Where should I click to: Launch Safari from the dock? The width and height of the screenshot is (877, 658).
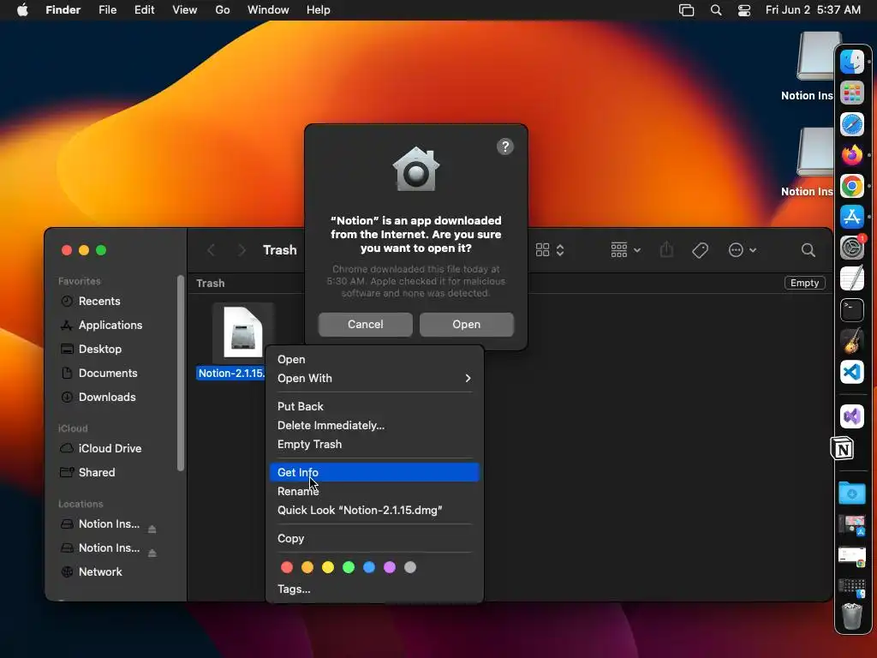(x=852, y=124)
